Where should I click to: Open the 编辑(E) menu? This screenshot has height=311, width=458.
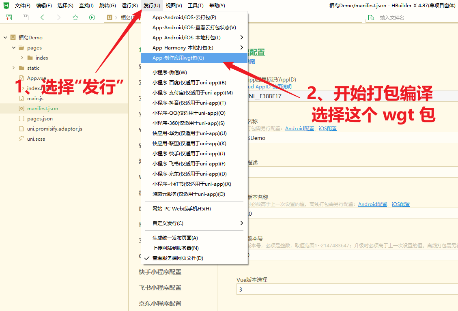point(44,6)
